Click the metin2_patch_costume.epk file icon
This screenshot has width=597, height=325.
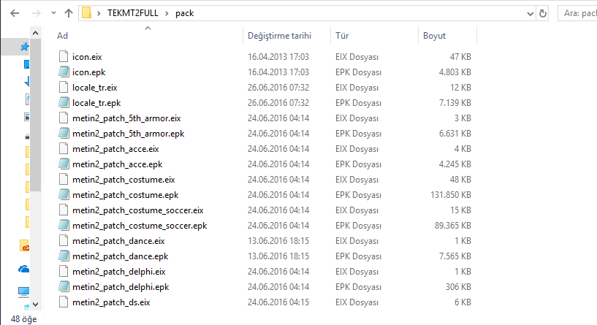tap(64, 194)
